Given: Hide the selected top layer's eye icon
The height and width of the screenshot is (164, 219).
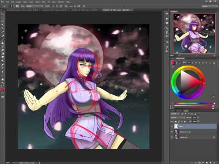Looking at the screenshot, I should click(172, 126).
